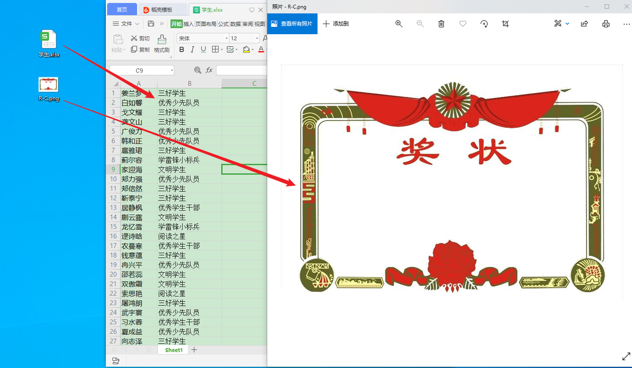Image resolution: width=632 pixels, height=368 pixels.
Task: Select 阅读之星 cell in row 16
Action: (189, 236)
